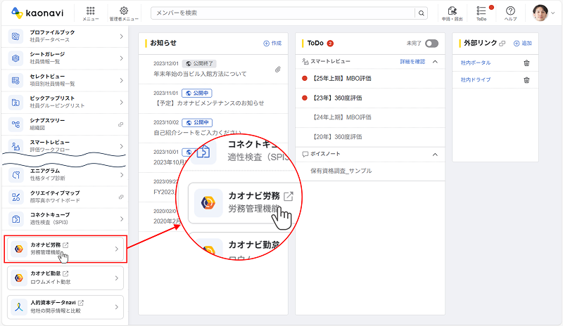Click the メンバーを検索 search field

[x=283, y=13]
